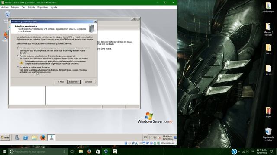This screenshot has height=155, width=277.
Task: Click the DNS Manager taskbar button in guest
Action: 52,137
